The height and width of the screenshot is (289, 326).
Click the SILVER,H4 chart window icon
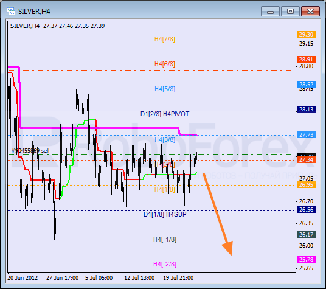click(10, 11)
